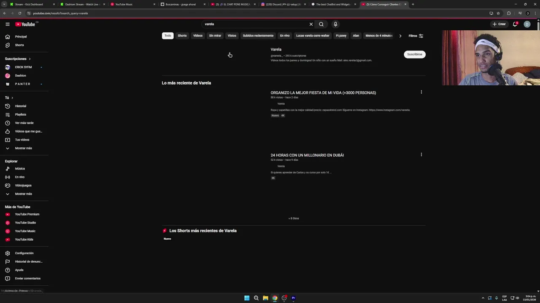The width and height of the screenshot is (540, 303).
Task: Open video 24 HORAS CON UN MILLONARIO EN DUBÁI
Action: pos(307,155)
